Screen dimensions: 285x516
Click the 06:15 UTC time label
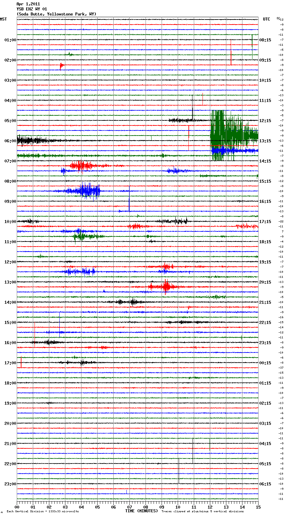click(265, 484)
